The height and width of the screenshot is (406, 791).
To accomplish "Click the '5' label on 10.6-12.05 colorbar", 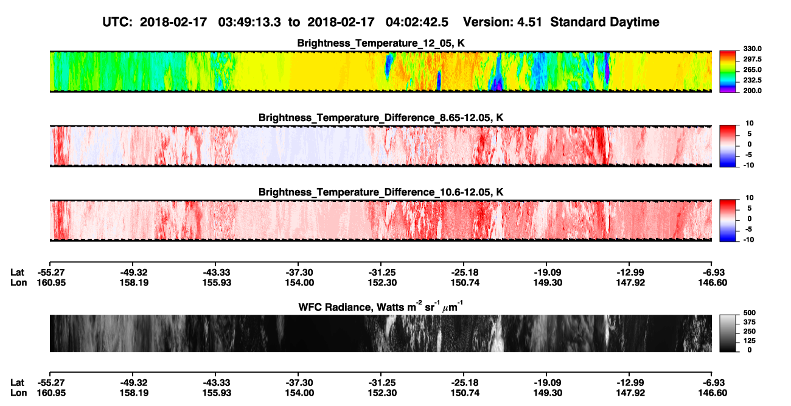I will pos(750,208).
